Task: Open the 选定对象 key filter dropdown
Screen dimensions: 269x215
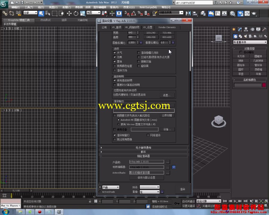Action: tap(208, 201)
